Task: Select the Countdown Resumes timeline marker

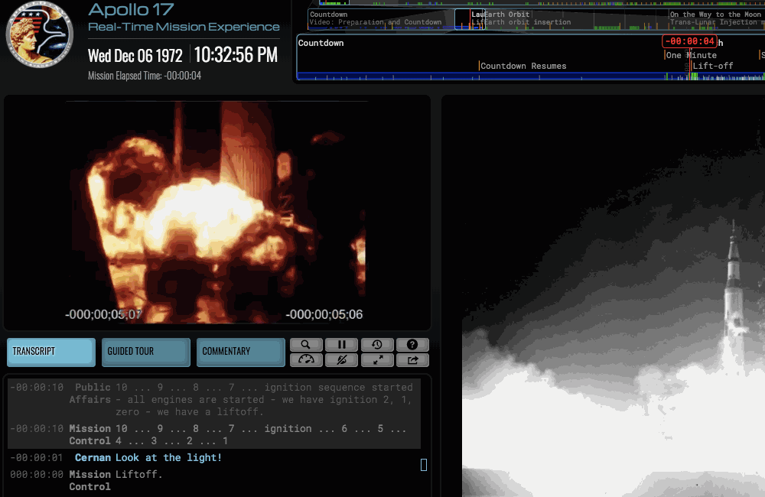Action: pyautogui.click(x=522, y=66)
